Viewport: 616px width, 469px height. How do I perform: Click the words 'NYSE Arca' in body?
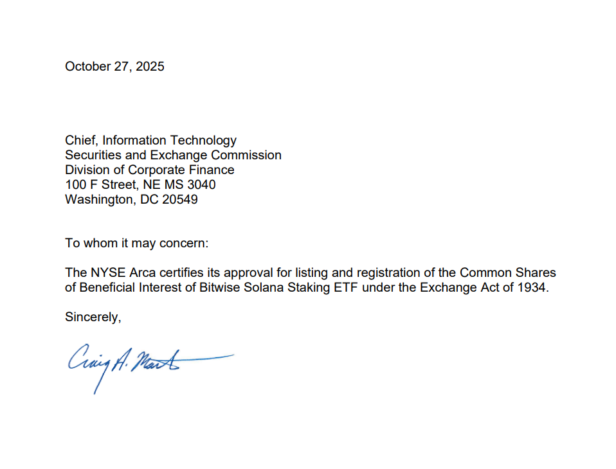(114, 273)
